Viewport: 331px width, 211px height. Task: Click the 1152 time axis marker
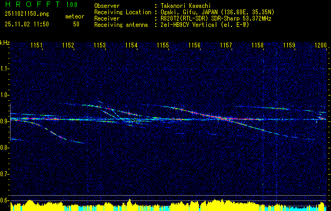click(x=68, y=45)
